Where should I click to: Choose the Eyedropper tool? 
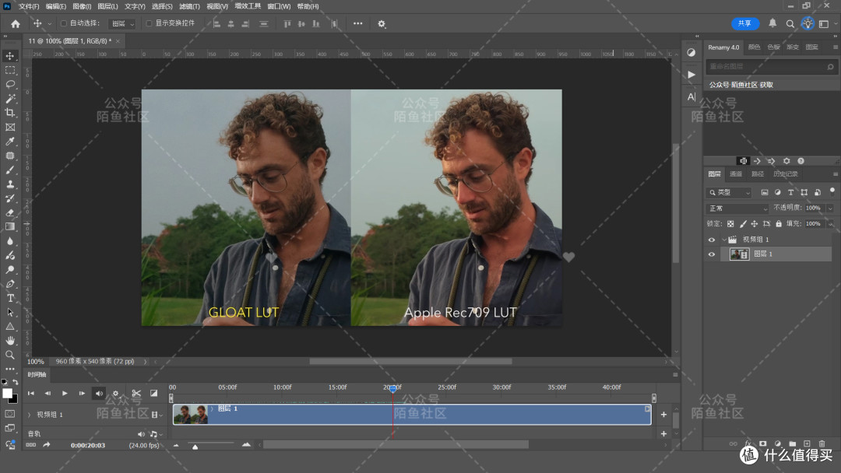(10, 142)
